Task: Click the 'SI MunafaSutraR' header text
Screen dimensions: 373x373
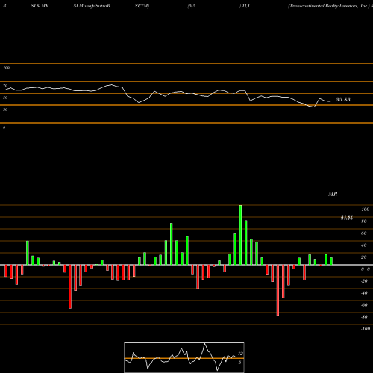Action: (x=92, y=6)
